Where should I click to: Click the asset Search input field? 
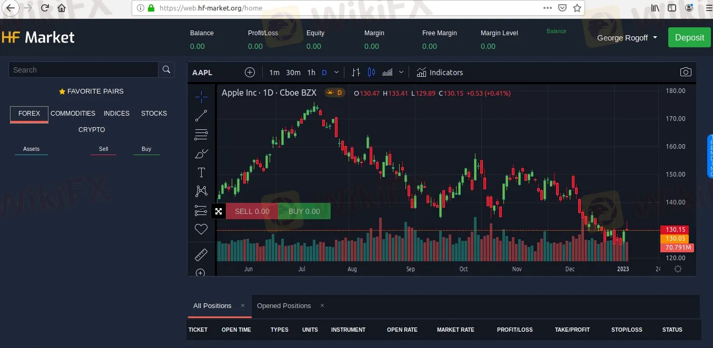(83, 70)
